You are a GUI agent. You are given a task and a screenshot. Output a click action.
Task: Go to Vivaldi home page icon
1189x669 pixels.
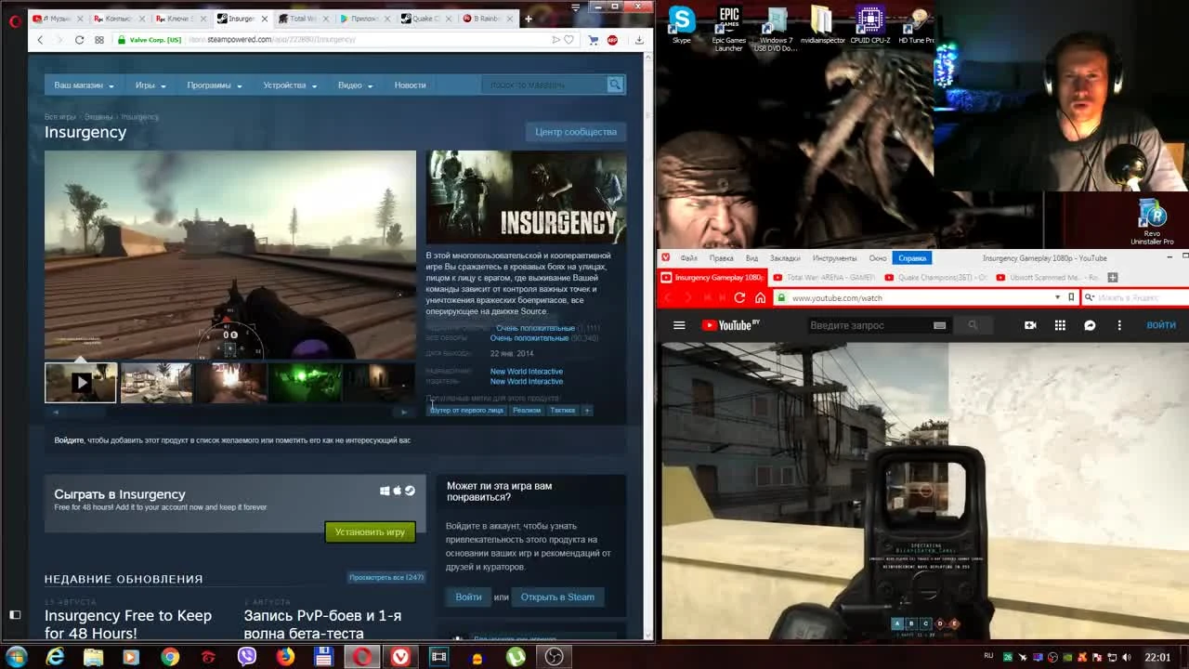coord(760,297)
